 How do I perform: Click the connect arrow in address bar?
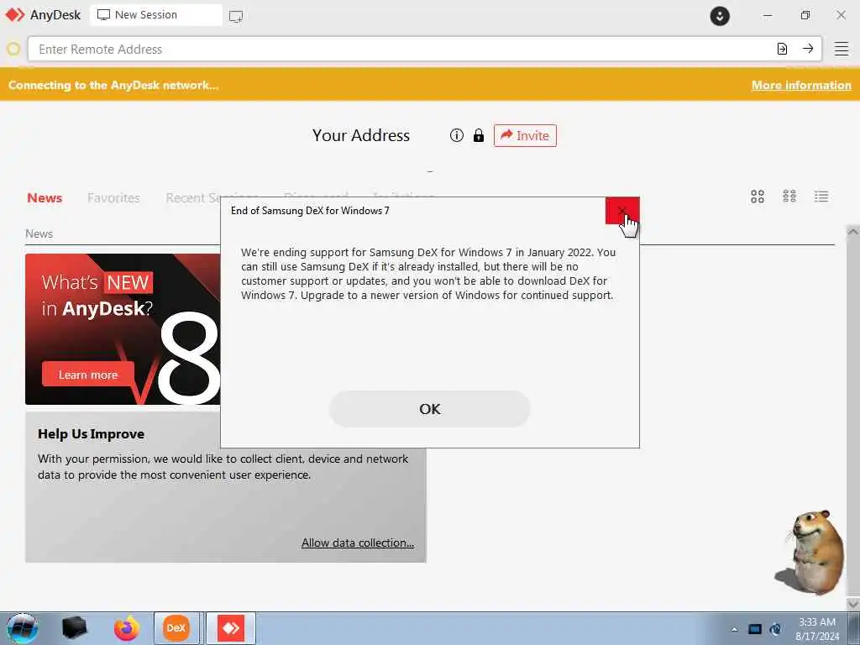tap(808, 49)
